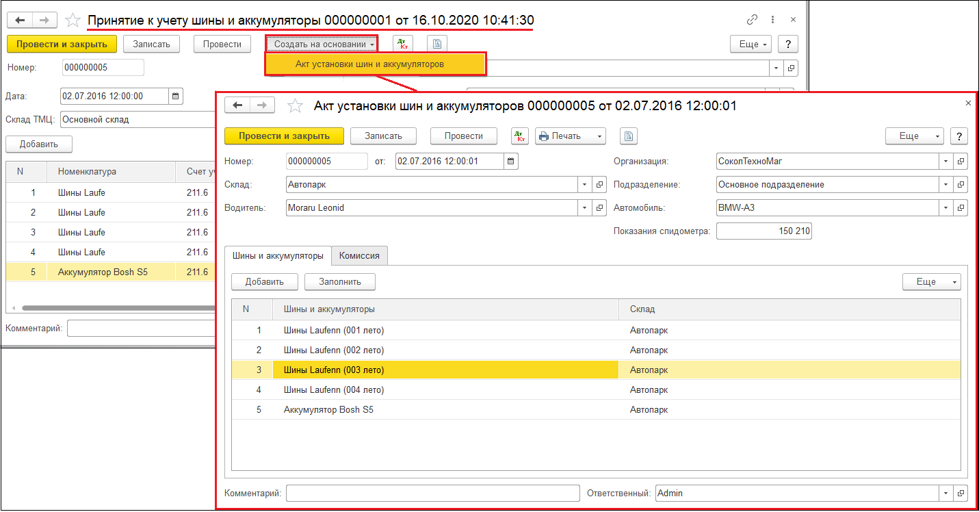Click Записать in the Акт установки window

point(383,136)
